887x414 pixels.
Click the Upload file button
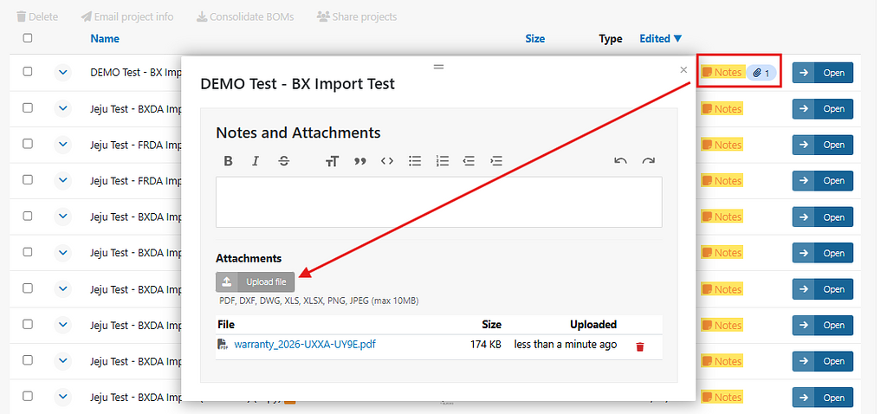click(256, 281)
